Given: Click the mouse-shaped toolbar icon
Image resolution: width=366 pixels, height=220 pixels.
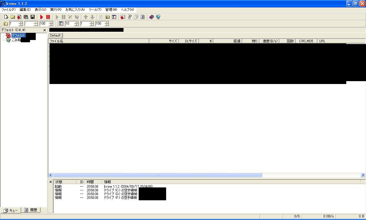Looking at the screenshot, I should click(x=130, y=17).
